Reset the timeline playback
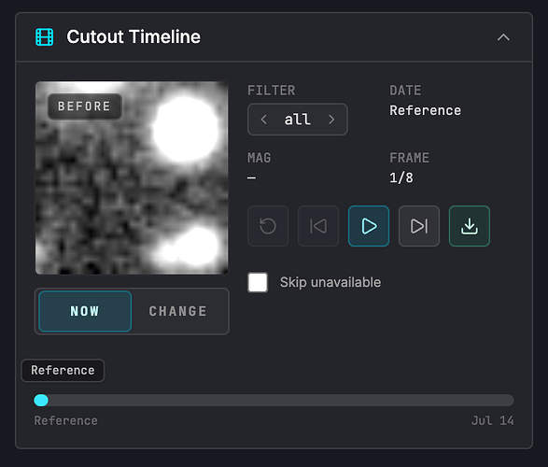 [x=268, y=226]
